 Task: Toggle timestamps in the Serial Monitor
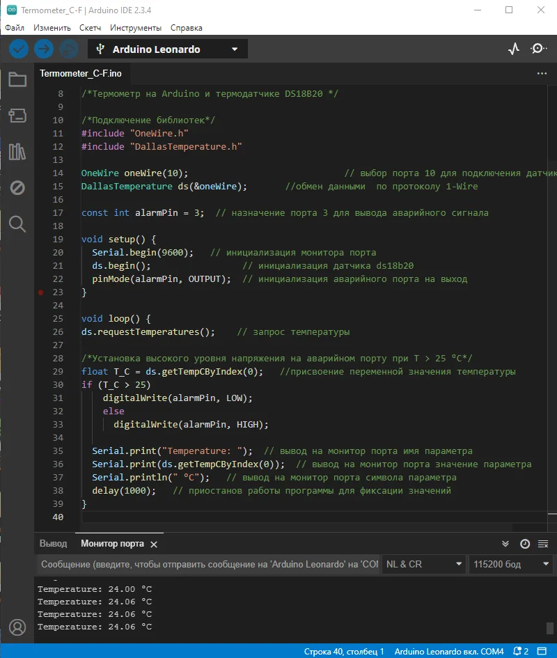pos(524,544)
